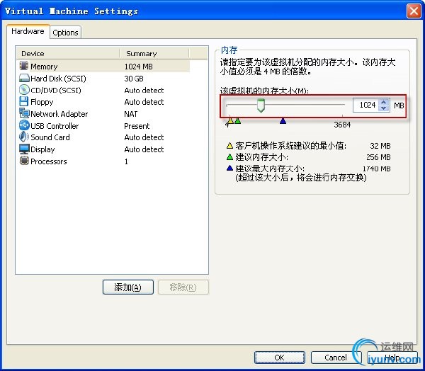Click the Network Adapter icon
This screenshot has width=425, height=371.
click(x=24, y=113)
